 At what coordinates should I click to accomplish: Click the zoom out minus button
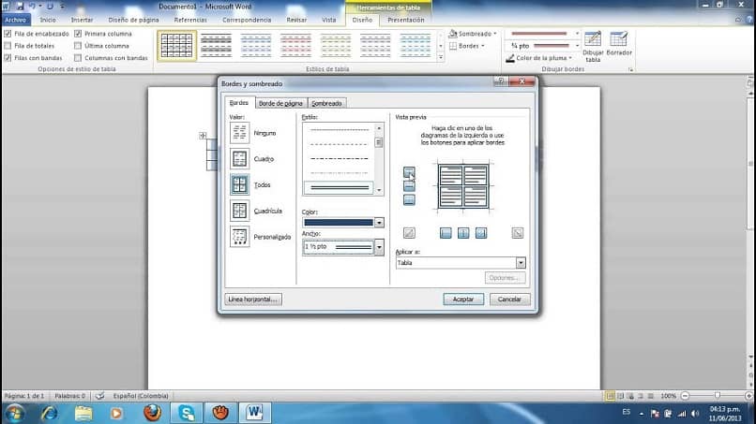point(685,396)
